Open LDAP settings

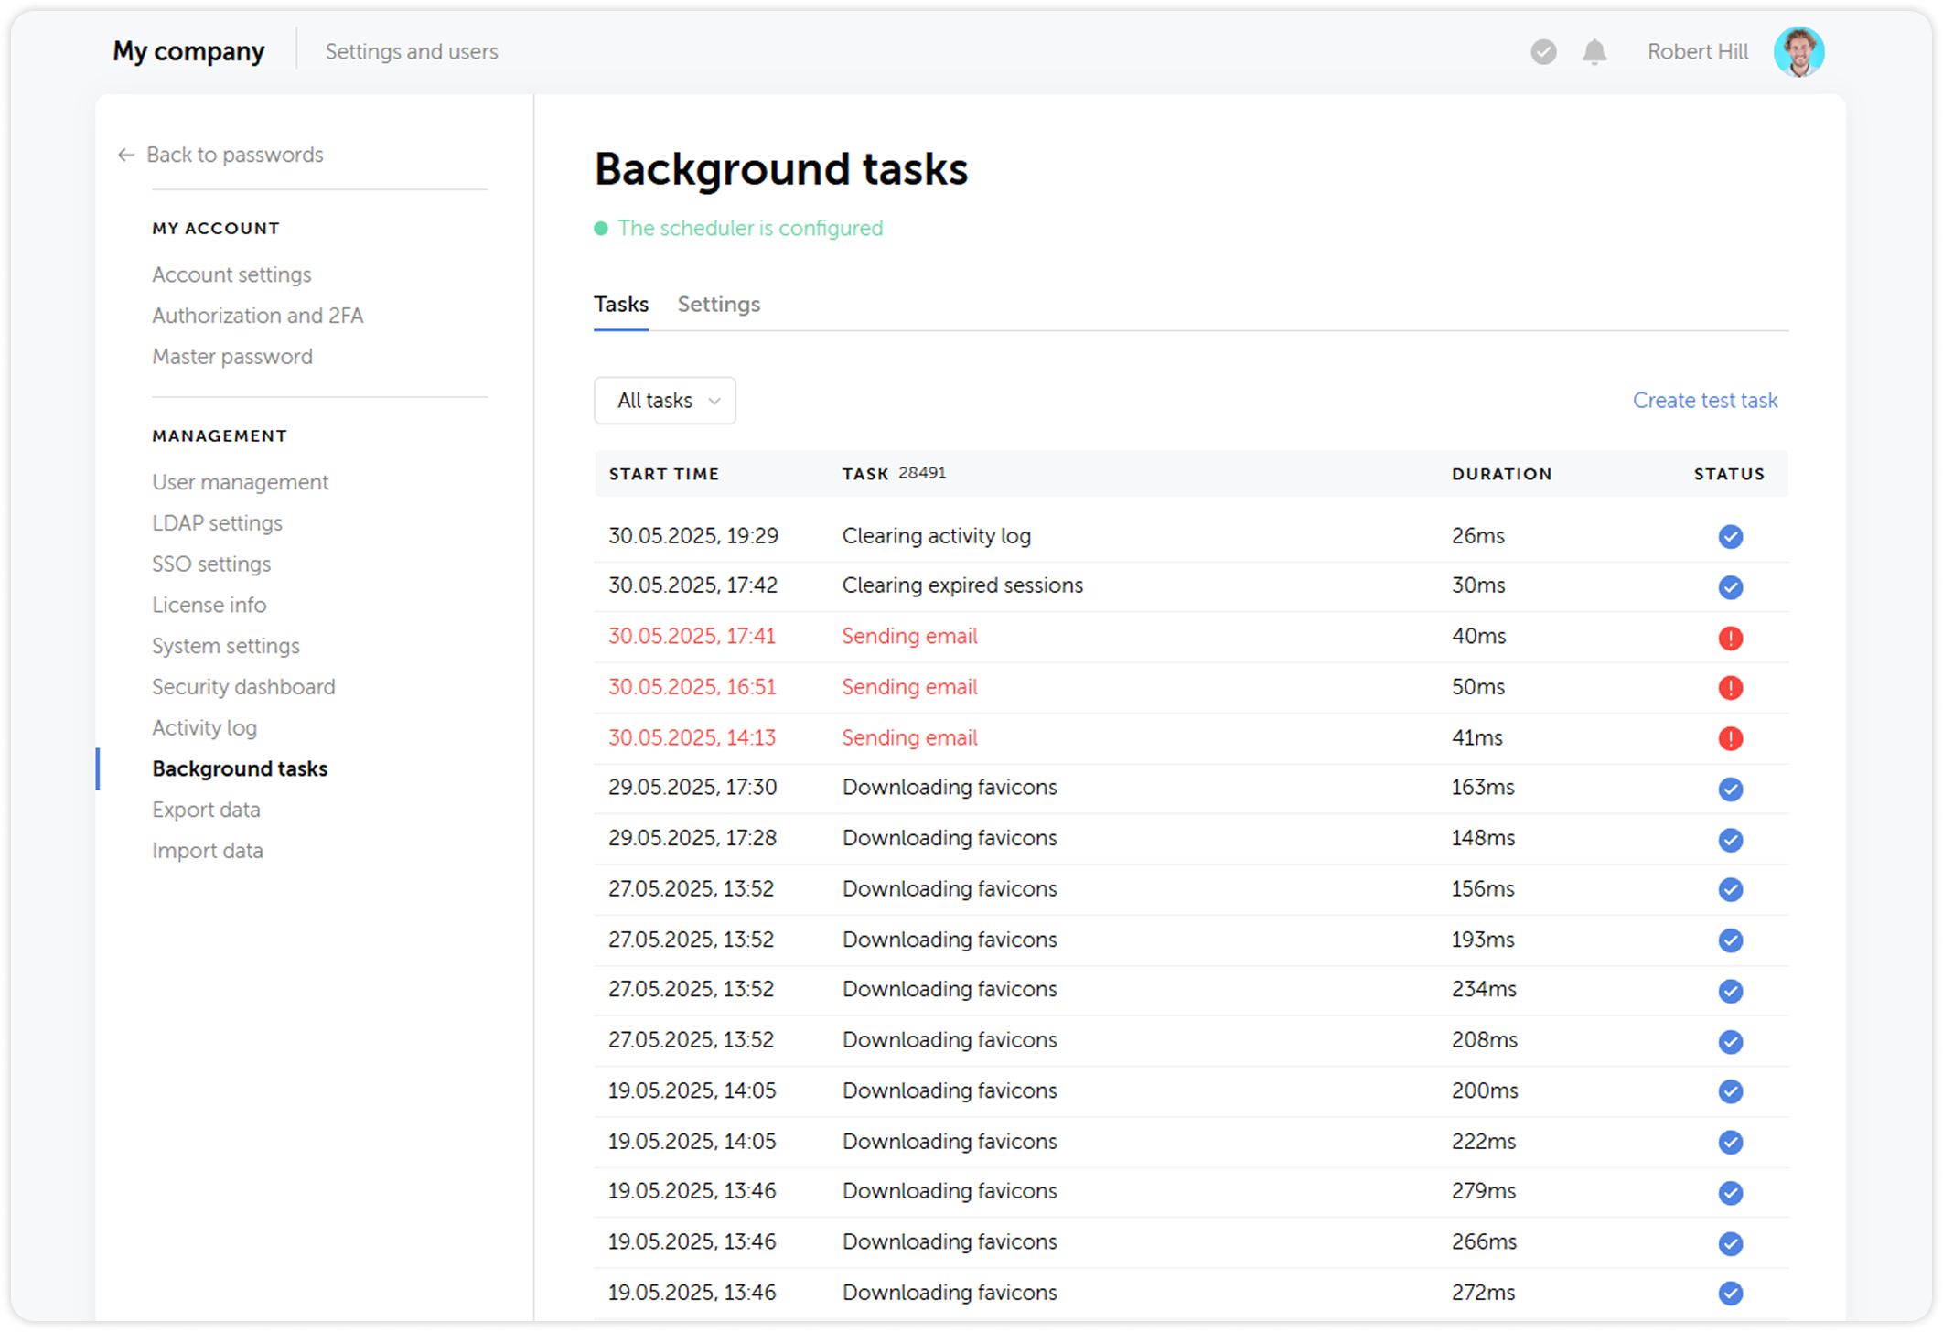[x=218, y=523]
